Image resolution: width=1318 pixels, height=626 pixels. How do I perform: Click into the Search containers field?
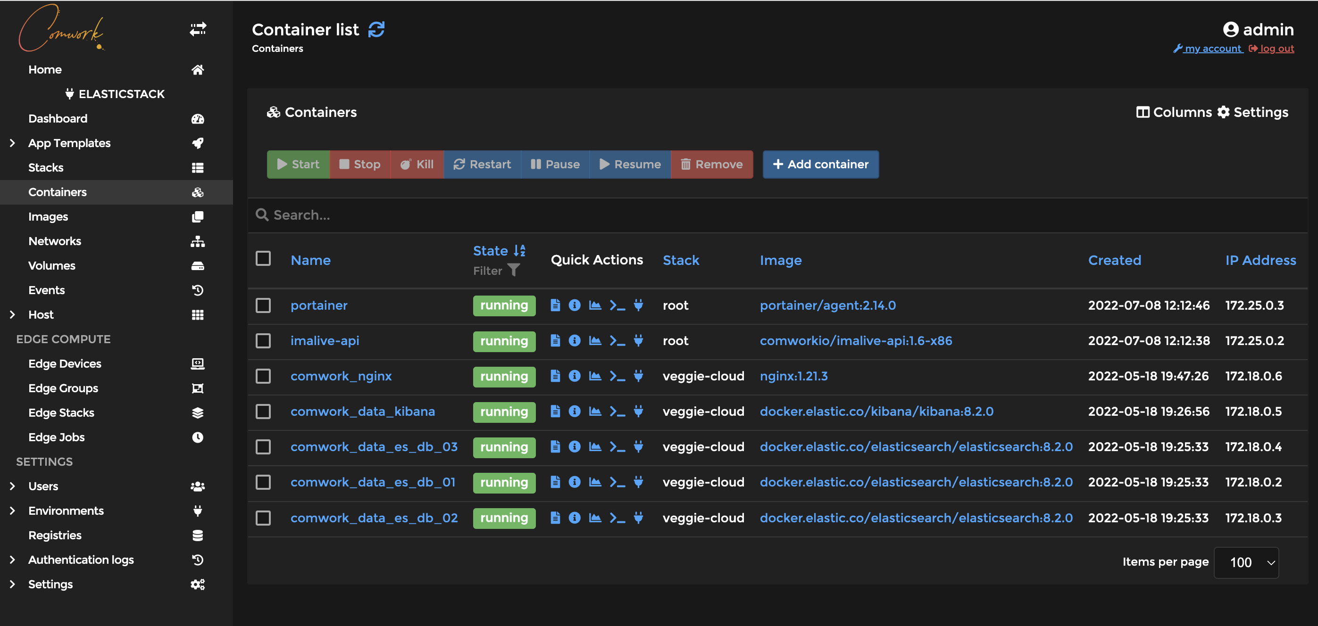click(778, 215)
